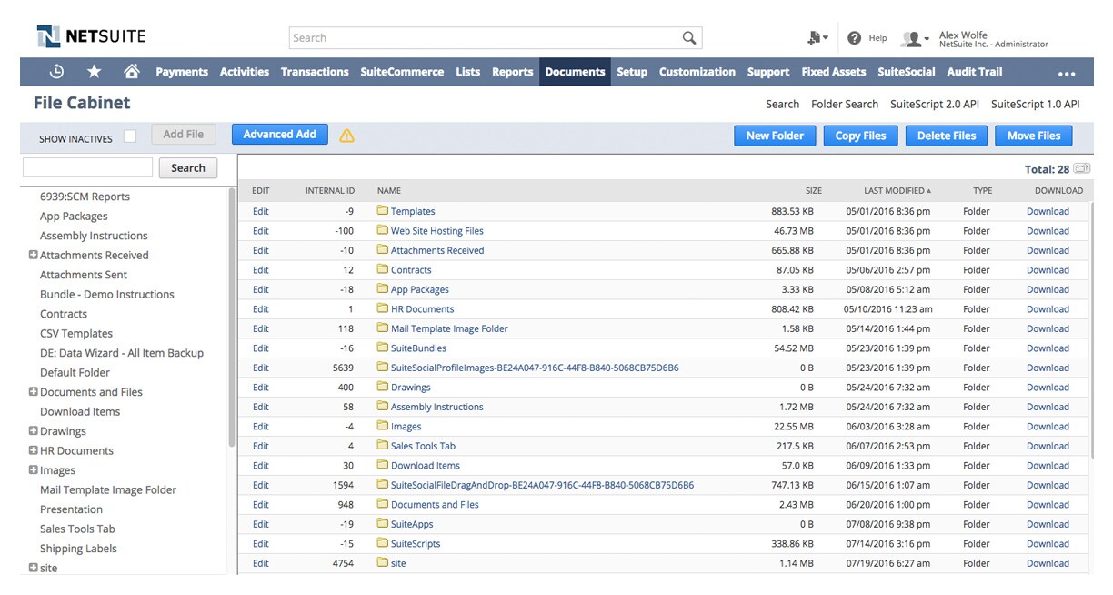Open the Shortcuts star icon
This screenshot has width=1113, height=595.
(x=95, y=72)
